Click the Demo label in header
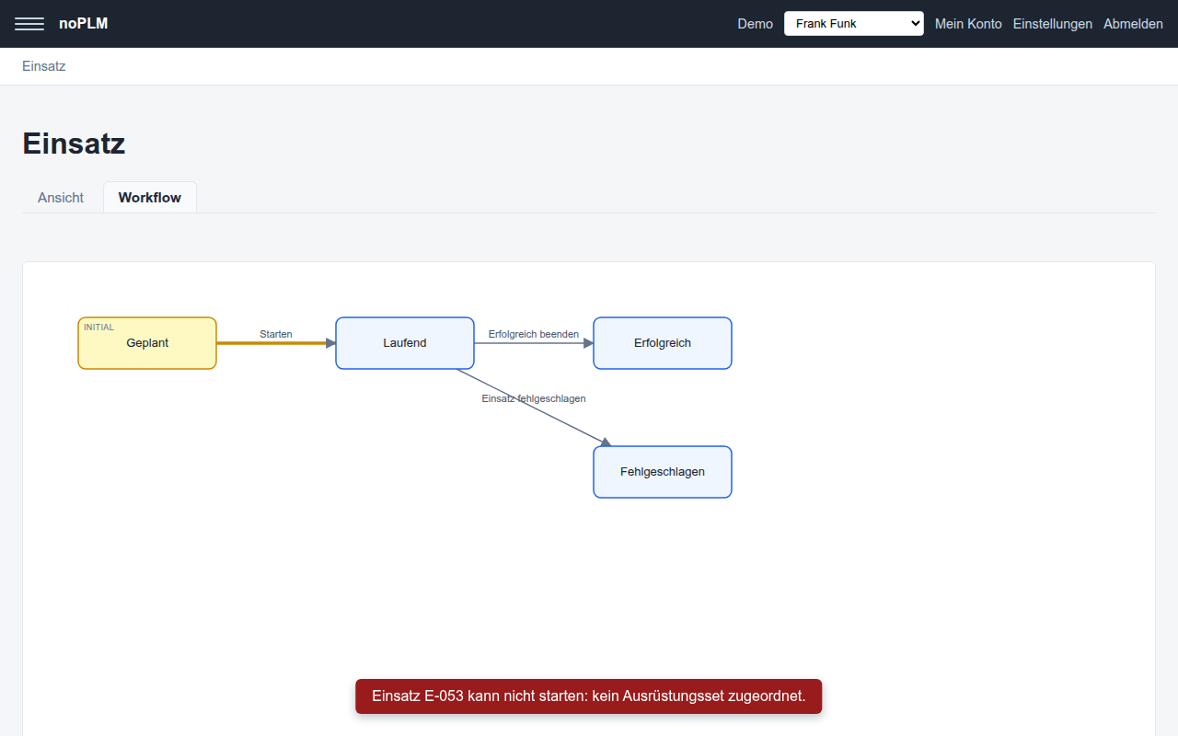This screenshot has height=736, width=1178. tap(756, 24)
